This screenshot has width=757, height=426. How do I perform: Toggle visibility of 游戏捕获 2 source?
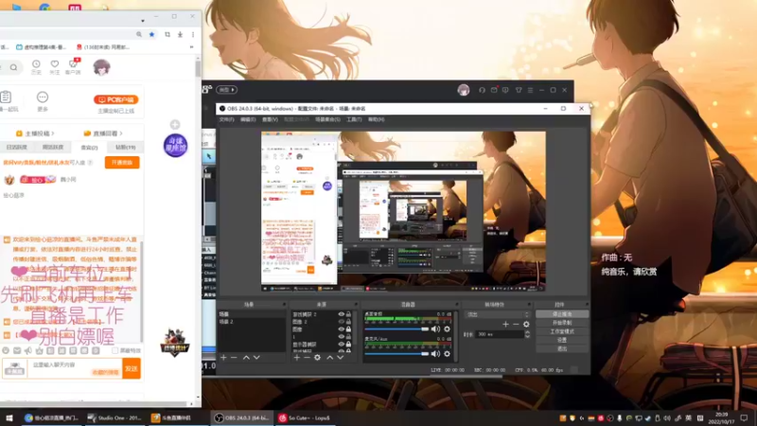(x=342, y=314)
